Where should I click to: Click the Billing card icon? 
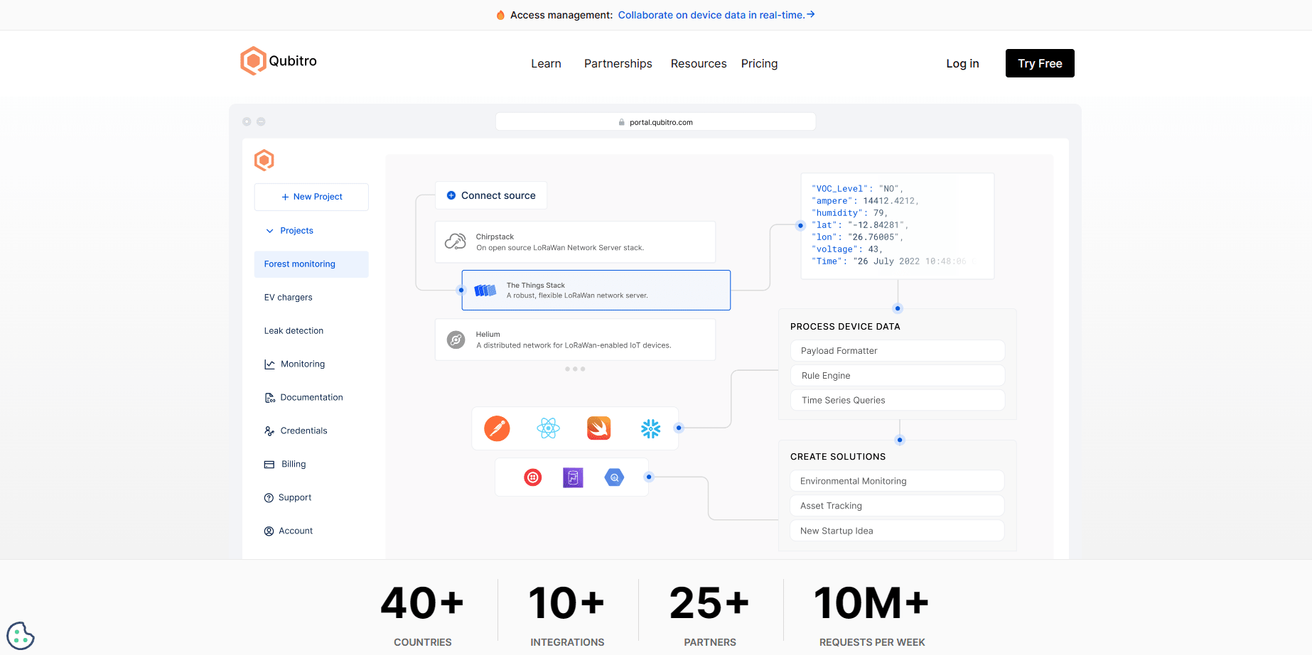[269, 465]
